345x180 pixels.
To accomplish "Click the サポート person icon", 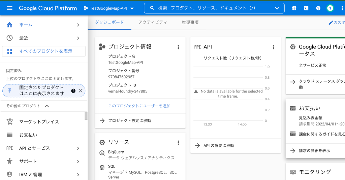I will (9, 161).
